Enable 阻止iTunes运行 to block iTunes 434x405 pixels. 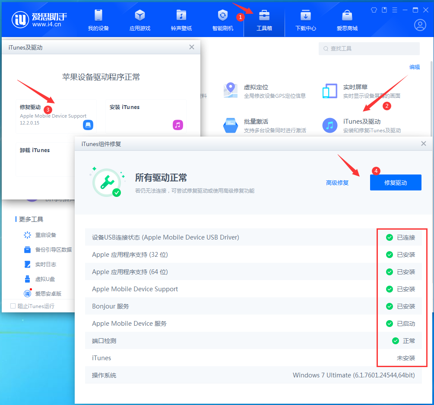click(14, 305)
